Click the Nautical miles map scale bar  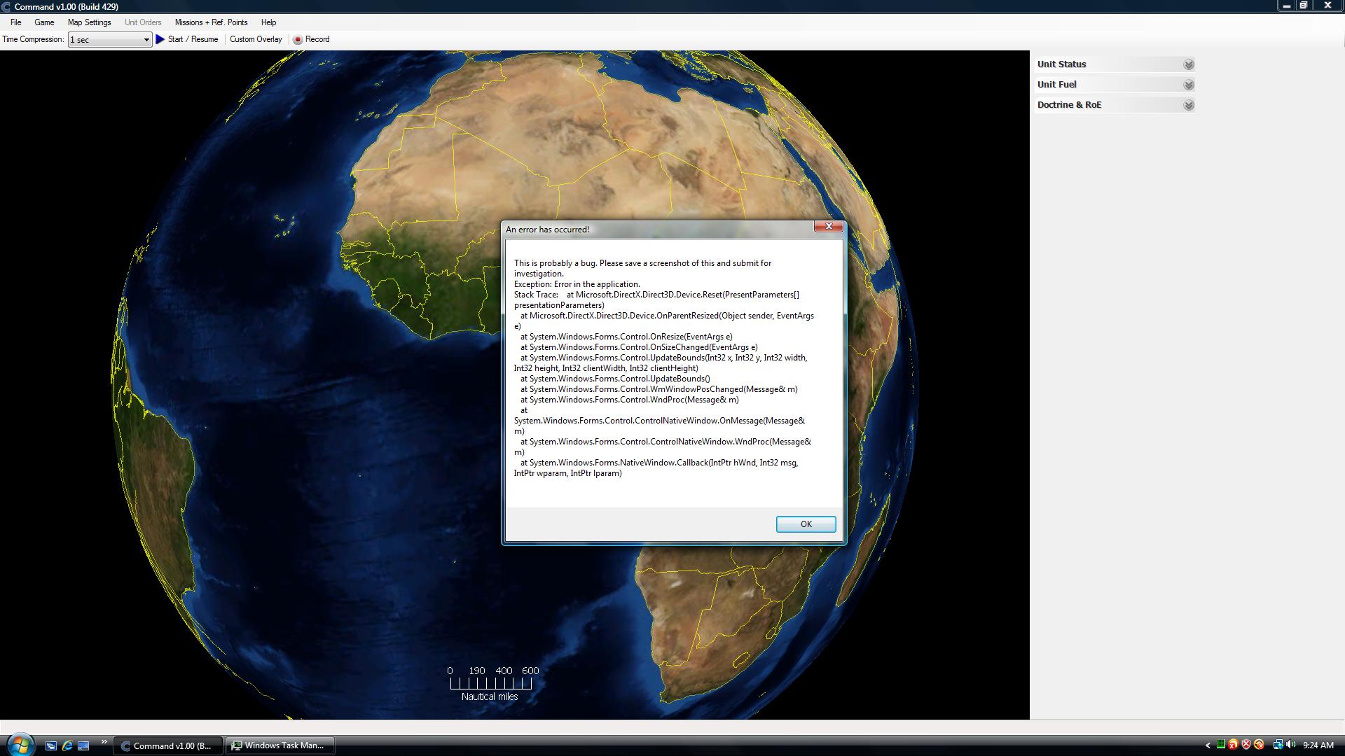[x=490, y=683]
